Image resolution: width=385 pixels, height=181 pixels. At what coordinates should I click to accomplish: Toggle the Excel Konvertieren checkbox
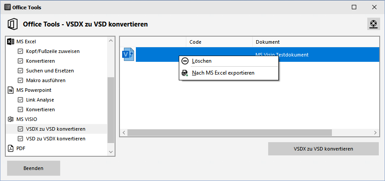[20, 61]
